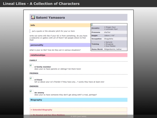Click the Shugyōsha occupation value
Screen dimensions: 157x118
coord(108,39)
